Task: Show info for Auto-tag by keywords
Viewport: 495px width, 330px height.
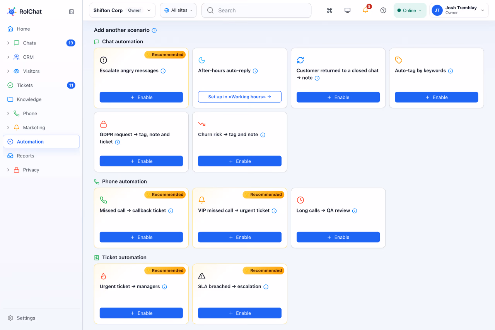Action: click(451, 71)
